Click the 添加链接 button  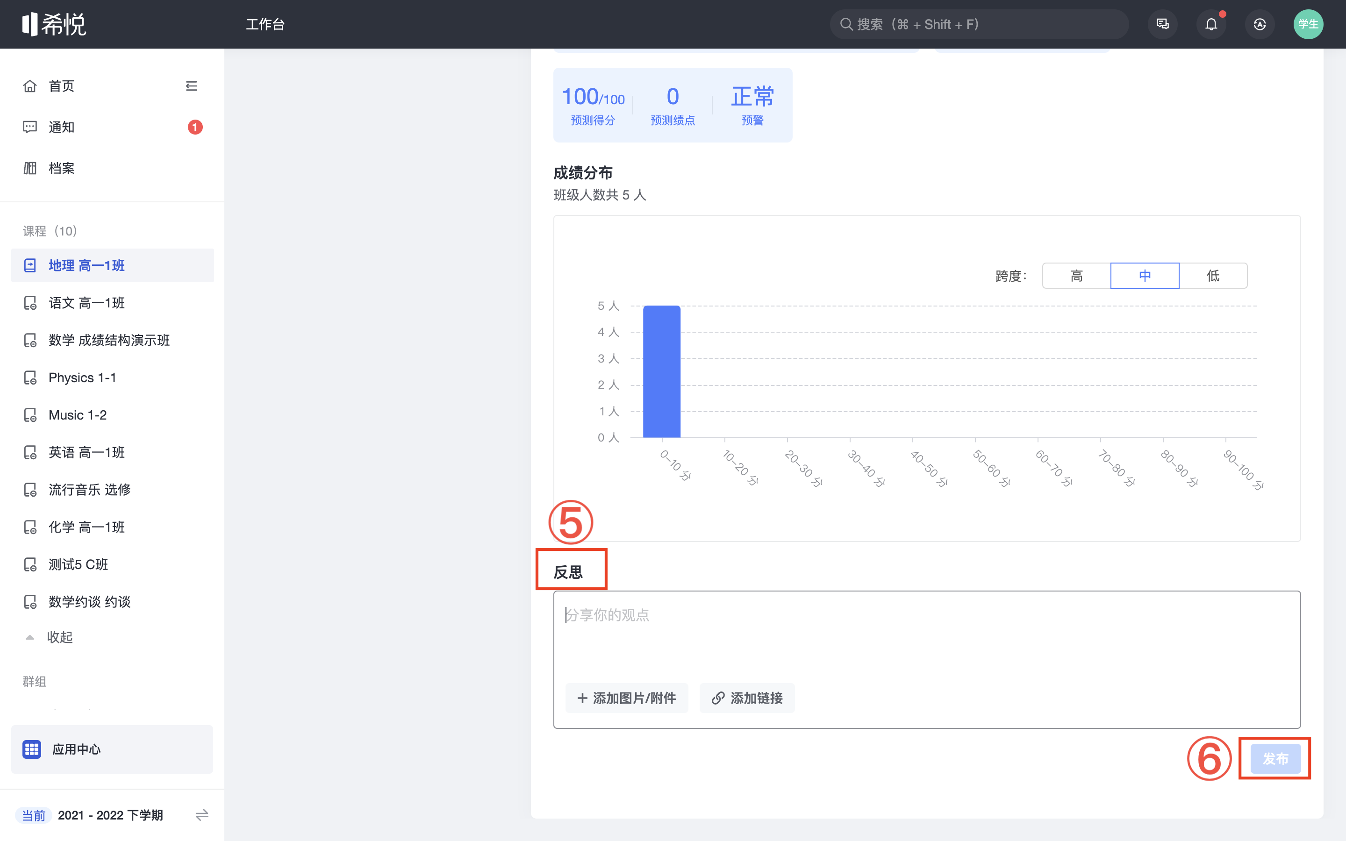click(x=747, y=698)
